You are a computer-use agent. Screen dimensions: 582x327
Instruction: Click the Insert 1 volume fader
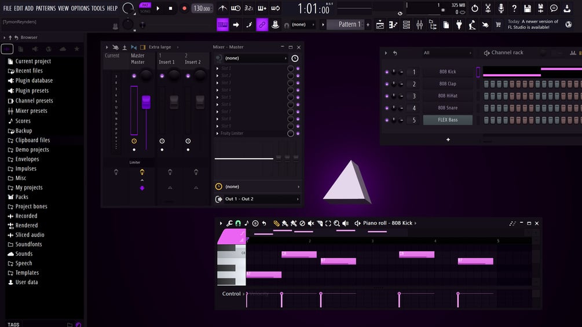pyautogui.click(x=174, y=102)
